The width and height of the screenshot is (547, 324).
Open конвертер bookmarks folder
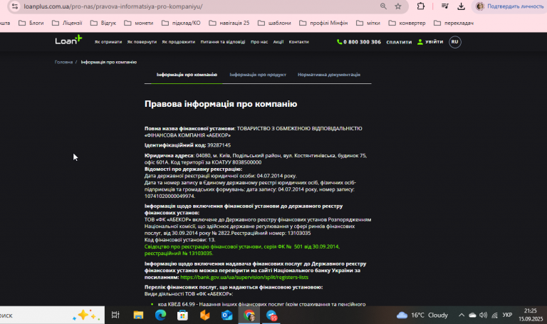407,23
